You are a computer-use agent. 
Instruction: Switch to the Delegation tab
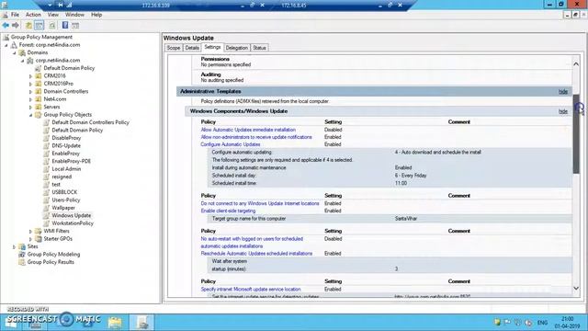click(237, 48)
